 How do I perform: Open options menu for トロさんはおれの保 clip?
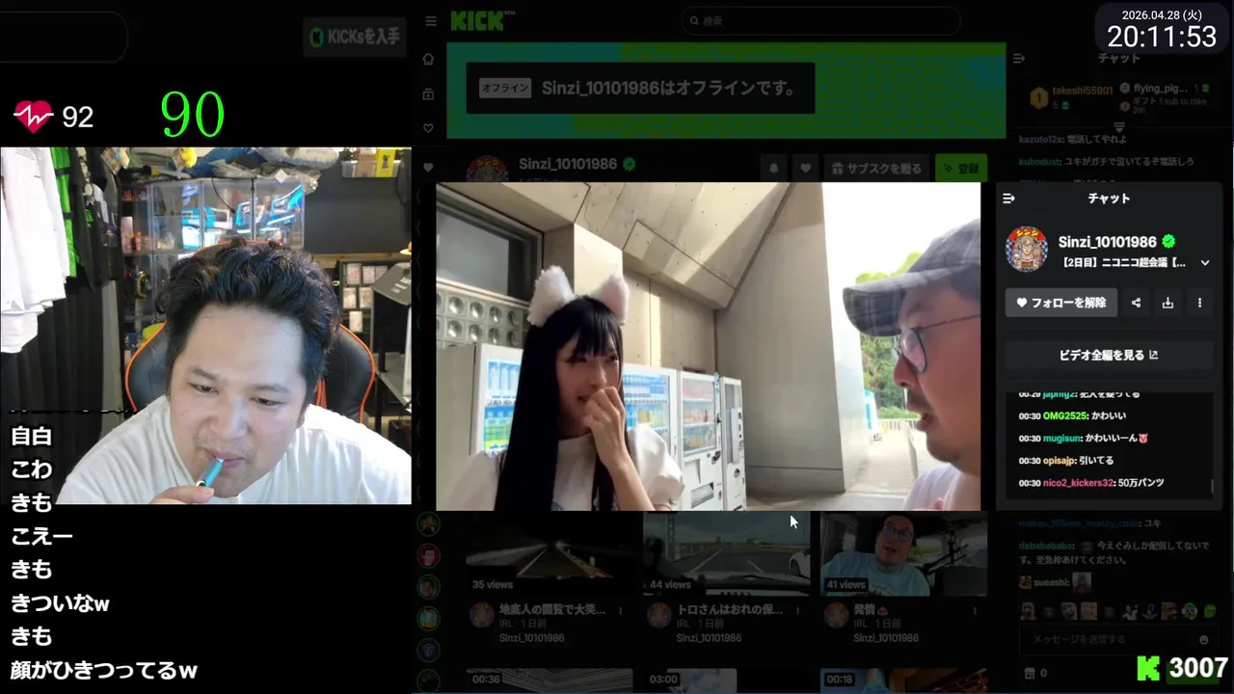click(x=798, y=610)
